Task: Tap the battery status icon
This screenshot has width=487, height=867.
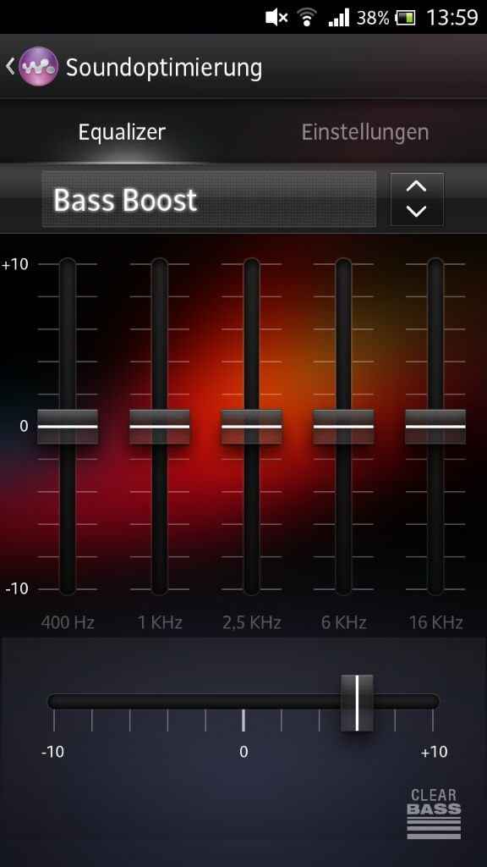Action: 406,19
